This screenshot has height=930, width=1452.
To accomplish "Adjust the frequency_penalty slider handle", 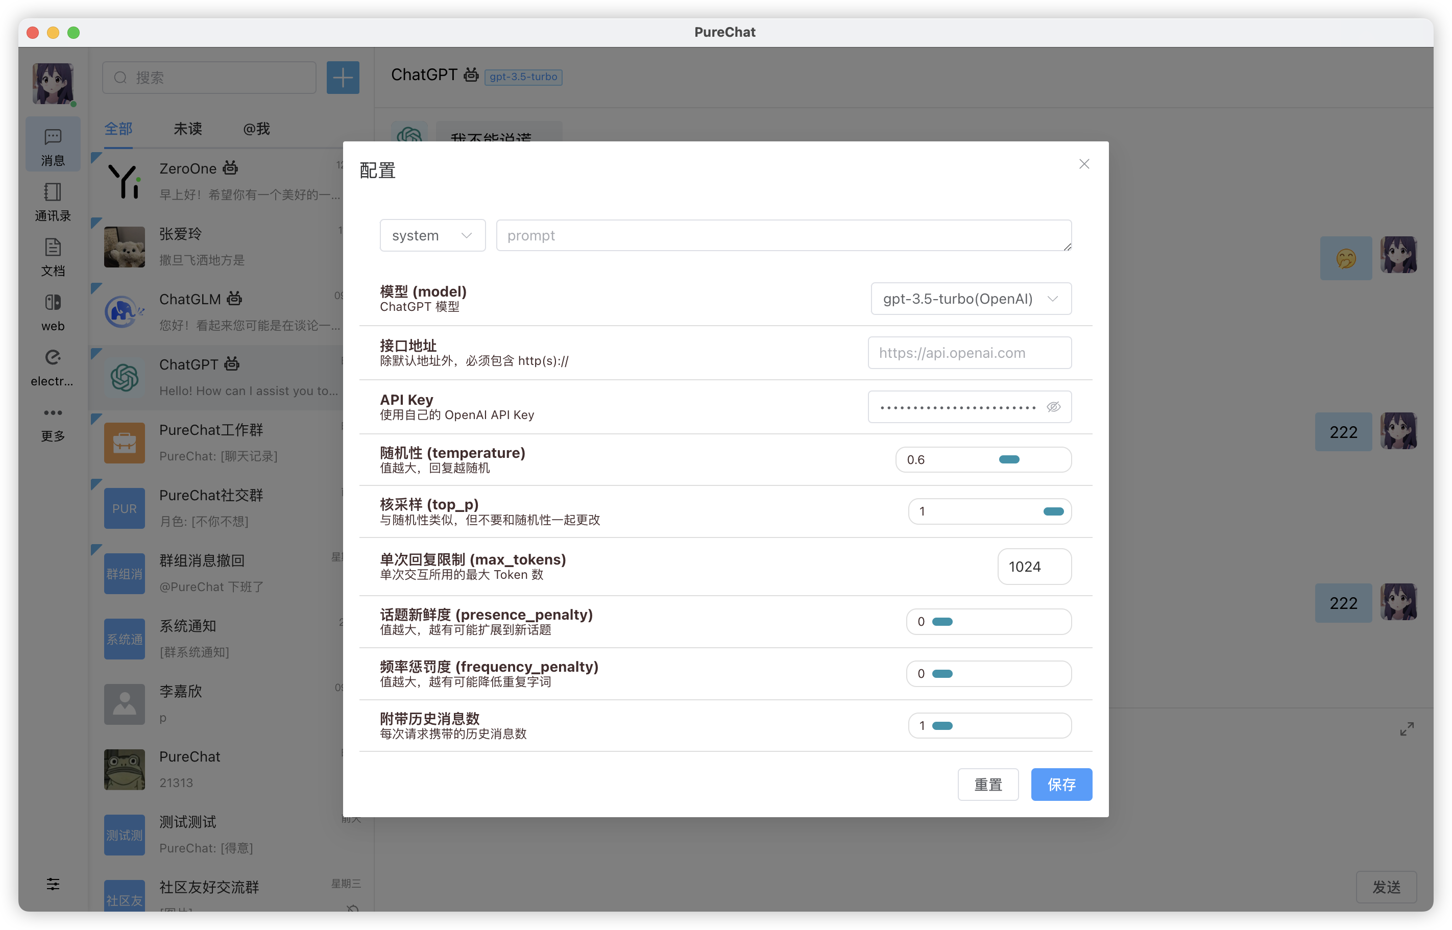I will click(x=942, y=673).
